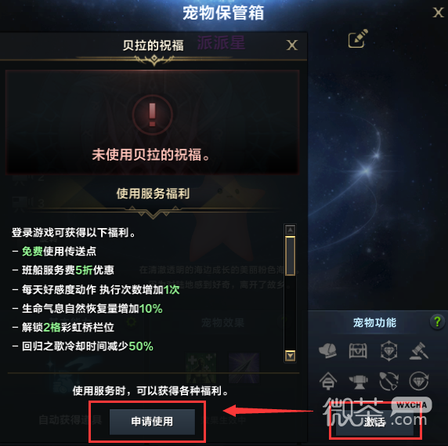The height and width of the screenshot is (446, 448).
Task: Click the pencil edit pet name icon
Action: 358,38
